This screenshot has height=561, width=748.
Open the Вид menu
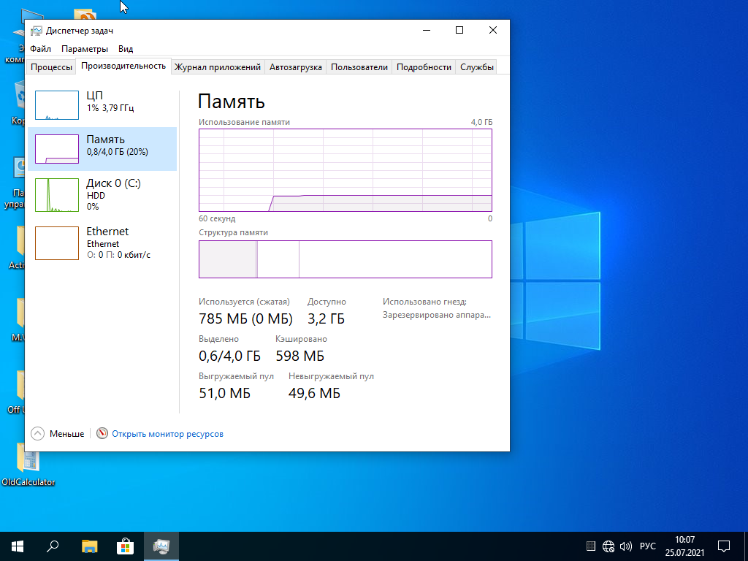click(126, 49)
